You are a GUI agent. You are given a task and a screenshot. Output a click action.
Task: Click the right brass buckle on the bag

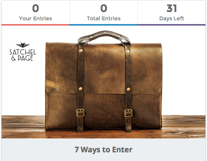128,113
